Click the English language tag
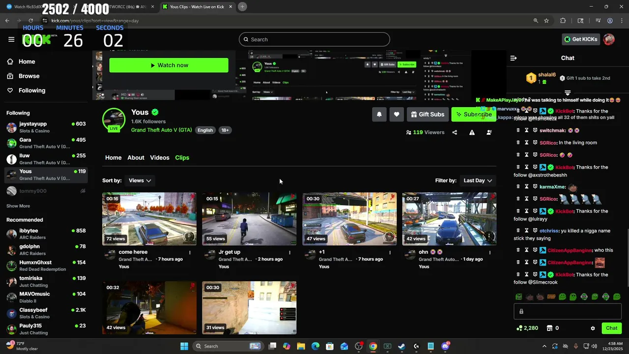 pyautogui.click(x=205, y=130)
